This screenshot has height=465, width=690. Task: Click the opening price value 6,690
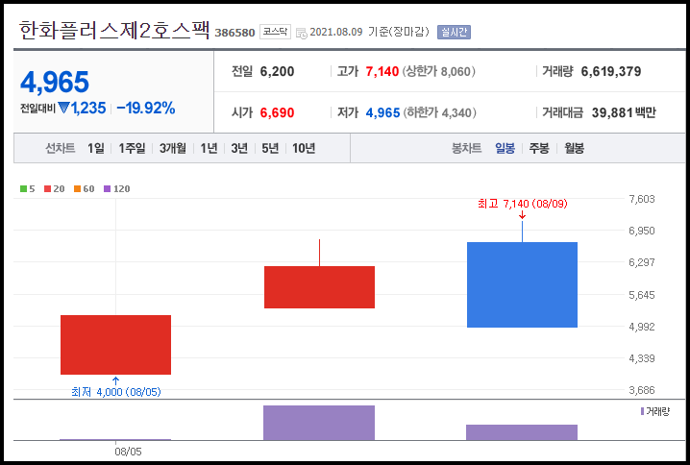[x=277, y=112]
